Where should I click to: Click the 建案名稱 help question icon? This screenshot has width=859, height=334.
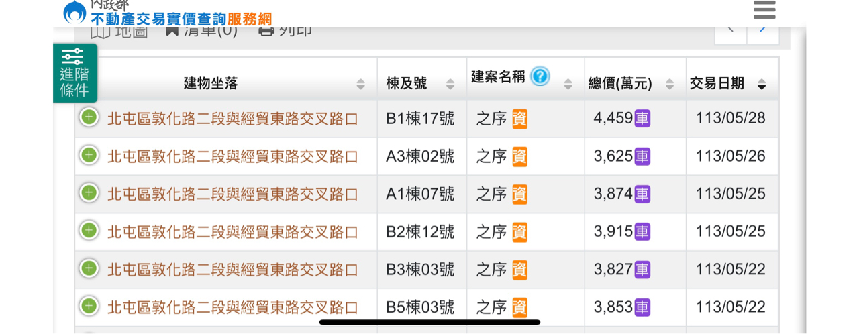coord(540,76)
